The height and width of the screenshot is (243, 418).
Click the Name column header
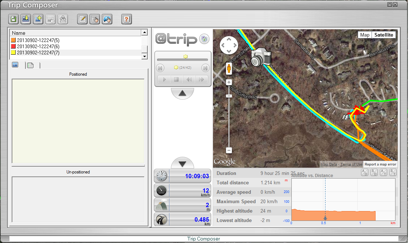point(75,33)
